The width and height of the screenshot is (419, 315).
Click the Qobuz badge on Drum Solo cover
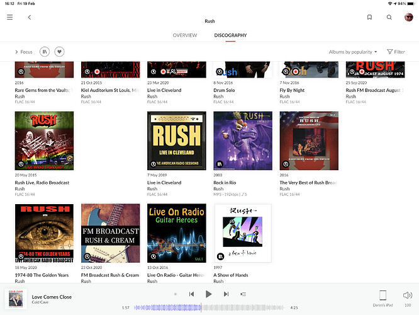tap(220, 72)
